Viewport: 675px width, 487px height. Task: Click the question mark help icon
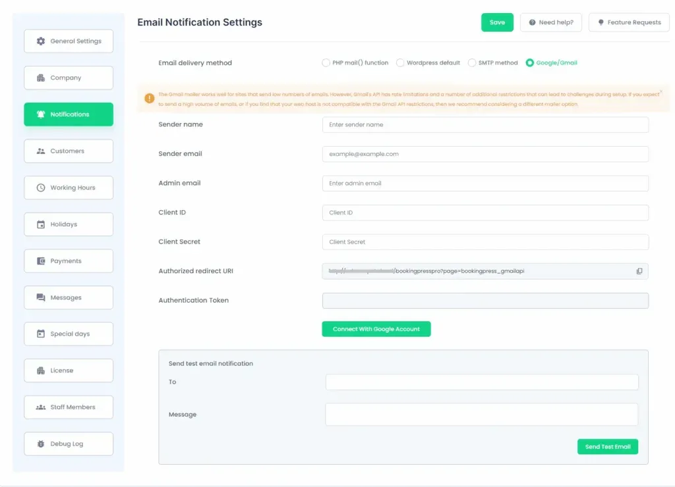tap(532, 22)
